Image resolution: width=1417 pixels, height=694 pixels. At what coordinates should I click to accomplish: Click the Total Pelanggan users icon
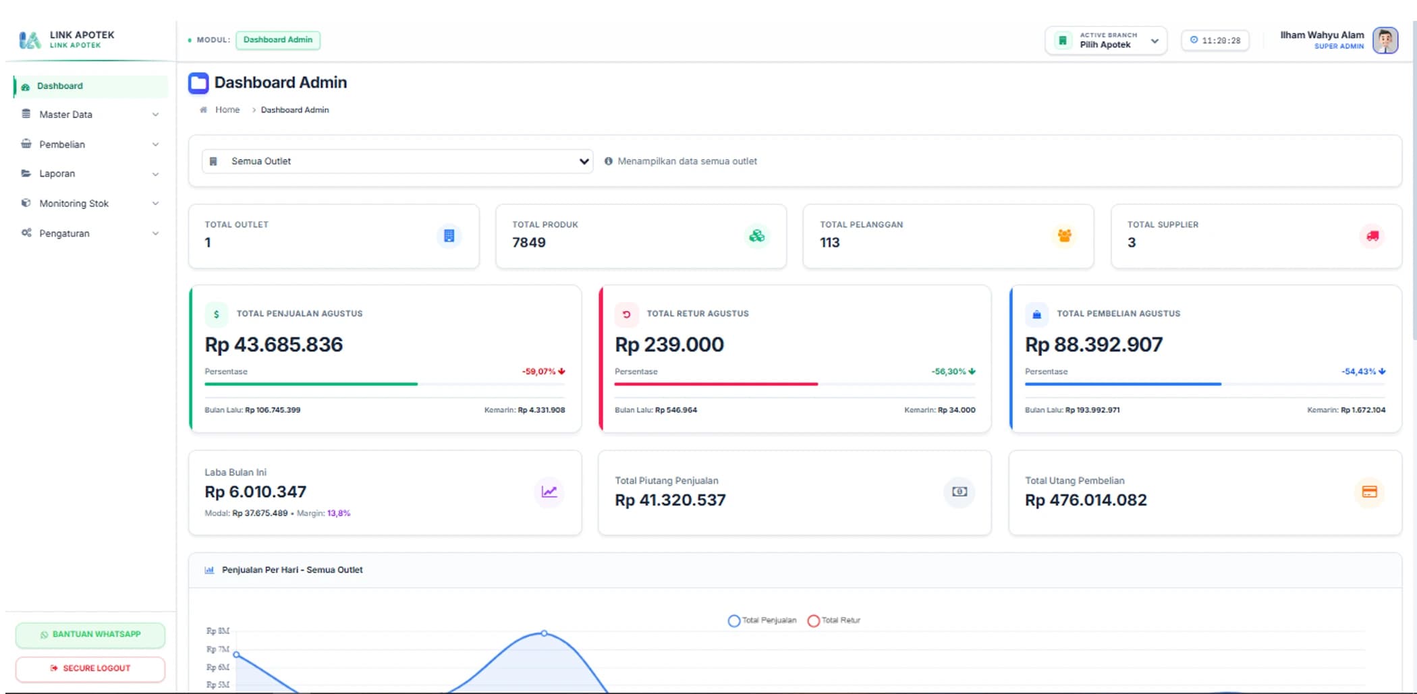pyautogui.click(x=1065, y=236)
